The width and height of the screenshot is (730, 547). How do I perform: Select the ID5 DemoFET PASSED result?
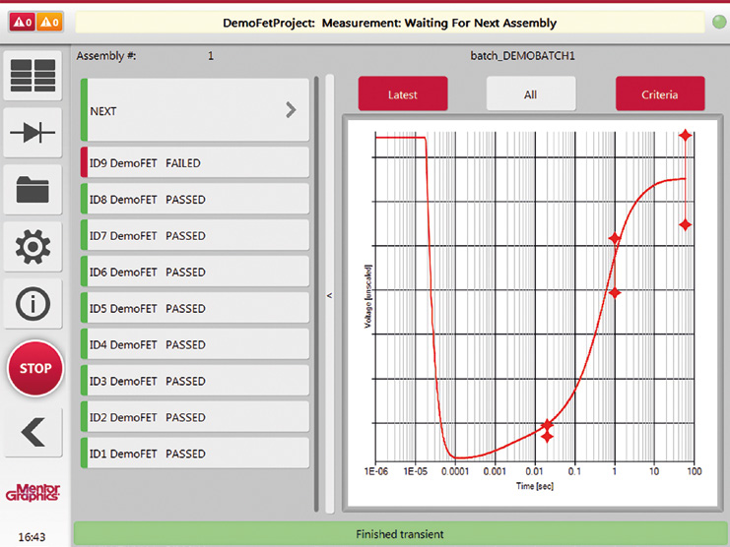tap(195, 308)
